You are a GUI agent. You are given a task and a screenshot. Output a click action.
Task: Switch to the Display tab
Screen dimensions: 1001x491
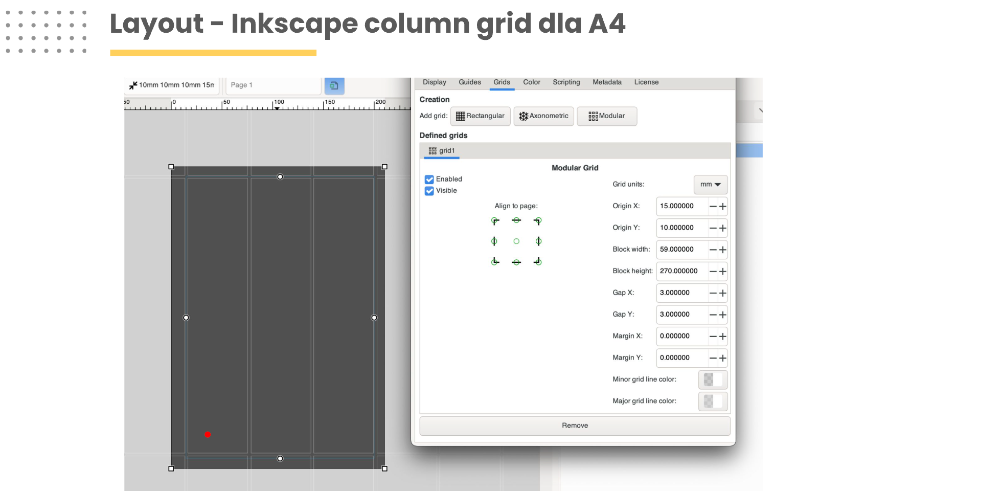435,82
